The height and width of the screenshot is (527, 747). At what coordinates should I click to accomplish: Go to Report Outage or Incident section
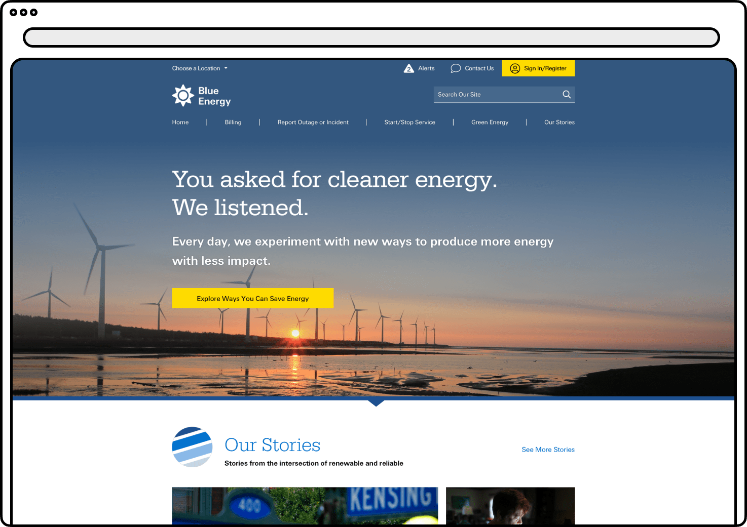(313, 122)
